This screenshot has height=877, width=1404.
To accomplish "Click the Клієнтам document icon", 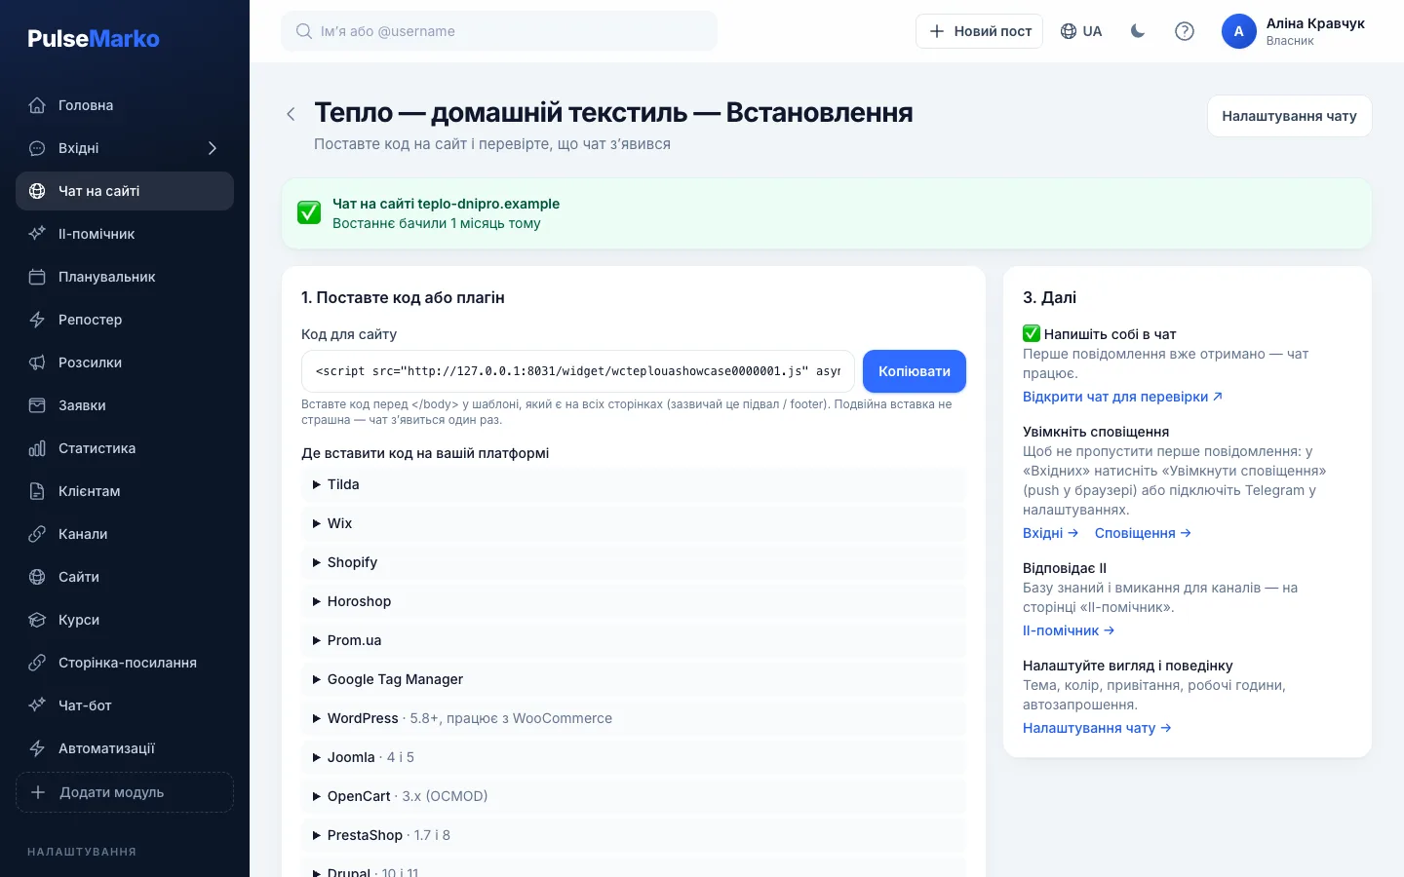I will 37,491.
